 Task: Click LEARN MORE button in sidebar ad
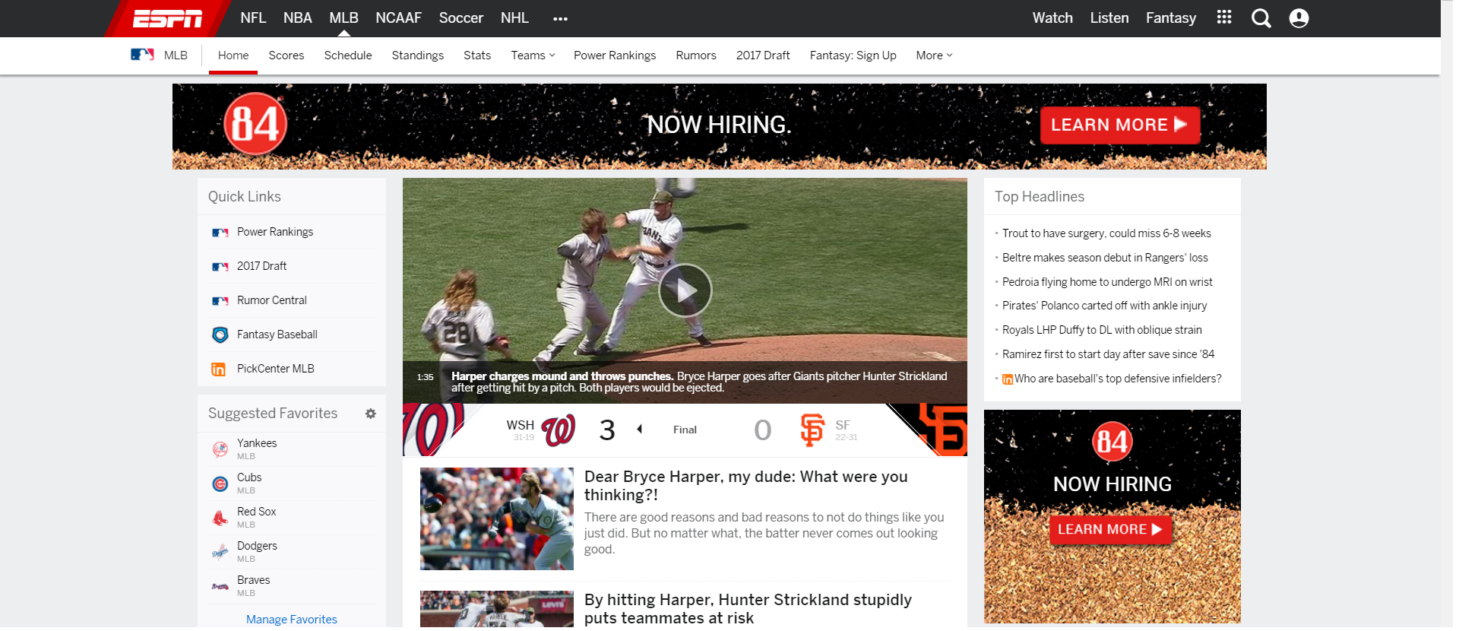click(x=1110, y=530)
